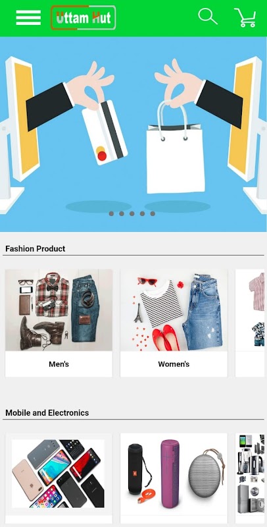Open the Bluetooth speakers category thumbnail
267x527 pixels.
pos(174,474)
